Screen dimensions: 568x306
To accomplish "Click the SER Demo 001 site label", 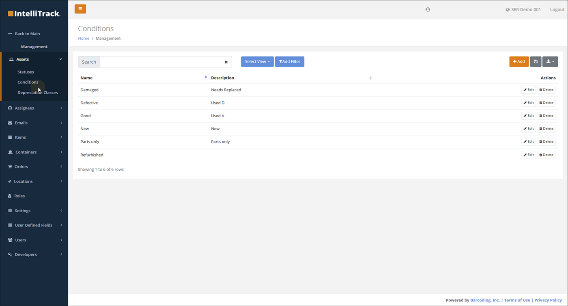I will click(x=523, y=10).
